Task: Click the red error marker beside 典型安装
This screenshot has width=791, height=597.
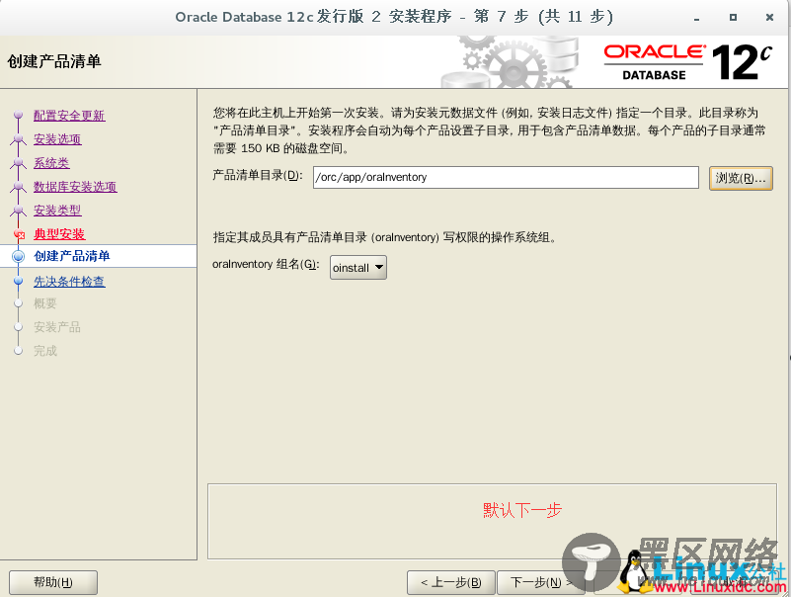Action: click(x=20, y=235)
